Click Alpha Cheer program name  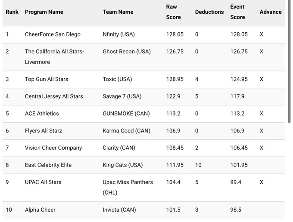pyautogui.click(x=40, y=210)
